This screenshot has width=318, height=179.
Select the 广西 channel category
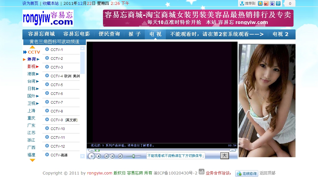pos(32,148)
